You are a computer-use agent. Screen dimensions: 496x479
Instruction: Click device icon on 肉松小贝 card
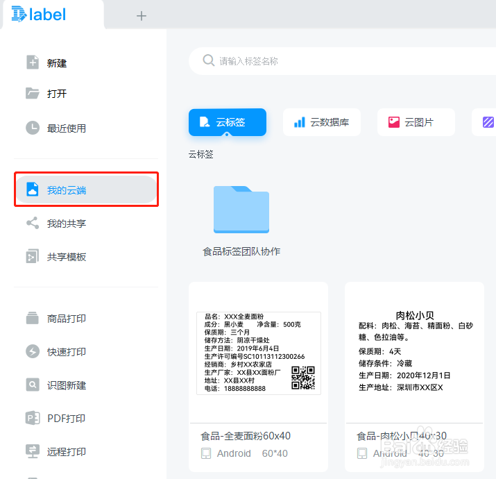click(x=362, y=453)
